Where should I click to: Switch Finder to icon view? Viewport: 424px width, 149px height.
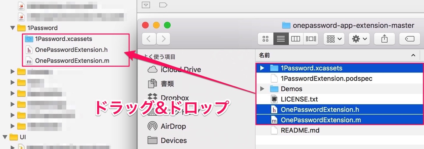tap(266, 39)
